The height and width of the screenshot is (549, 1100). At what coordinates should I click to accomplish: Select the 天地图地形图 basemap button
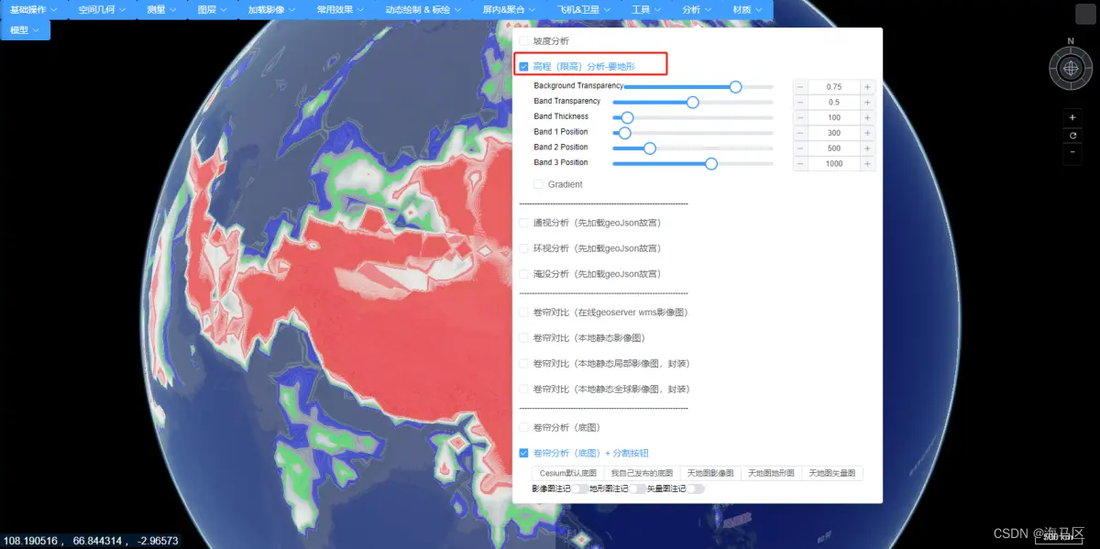click(x=771, y=474)
